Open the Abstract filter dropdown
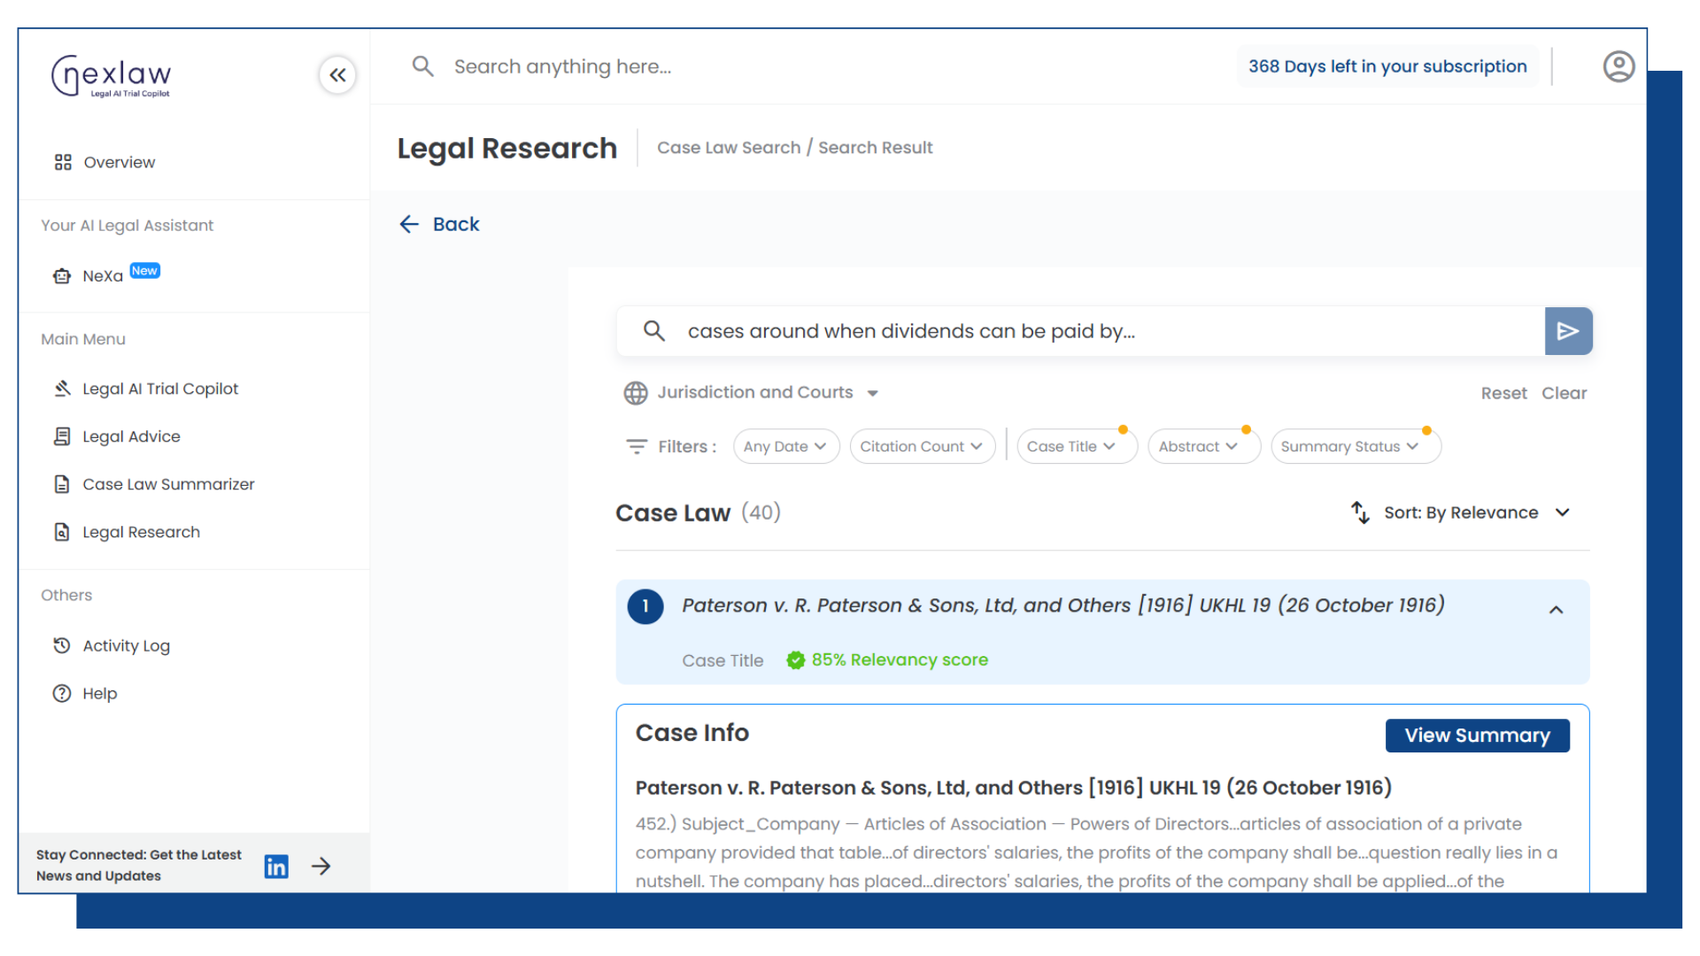Viewport: 1700px width, 956px height. pyautogui.click(x=1204, y=447)
